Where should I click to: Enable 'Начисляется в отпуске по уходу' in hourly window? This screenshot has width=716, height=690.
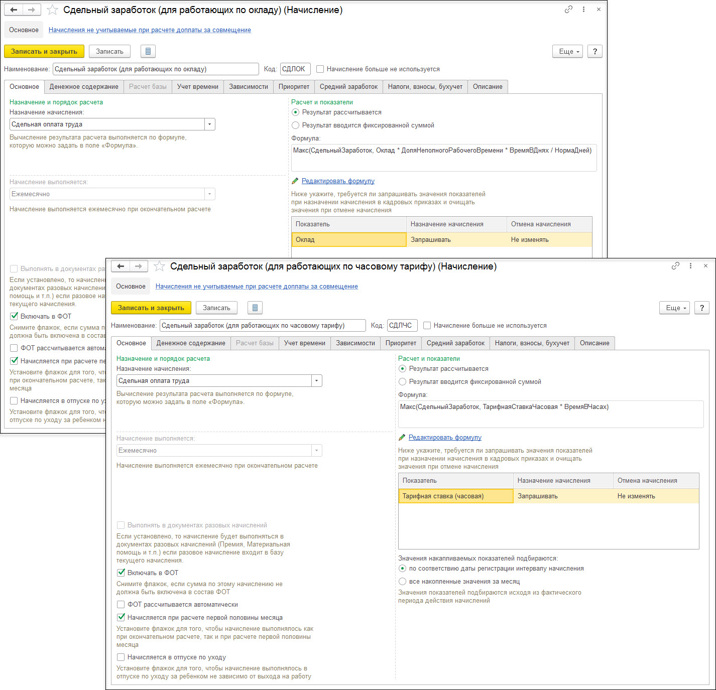[x=121, y=657]
